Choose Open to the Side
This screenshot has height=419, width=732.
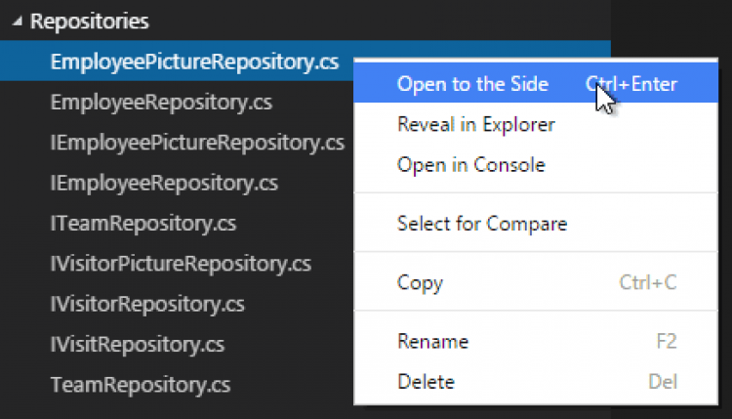click(x=472, y=84)
